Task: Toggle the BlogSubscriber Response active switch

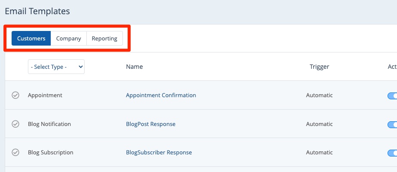Action: tap(392, 153)
